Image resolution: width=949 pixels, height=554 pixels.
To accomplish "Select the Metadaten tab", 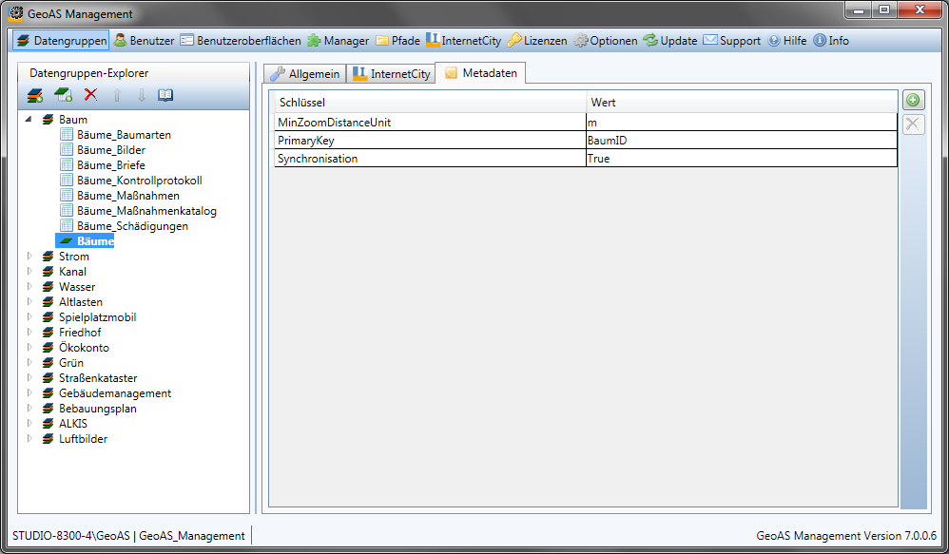I will pyautogui.click(x=481, y=73).
